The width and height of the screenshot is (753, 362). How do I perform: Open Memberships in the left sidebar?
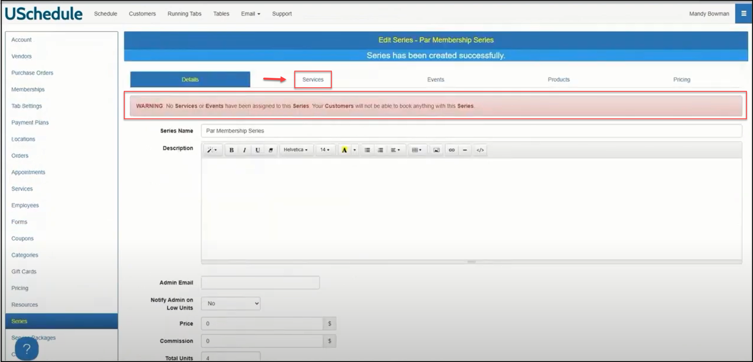coord(28,89)
